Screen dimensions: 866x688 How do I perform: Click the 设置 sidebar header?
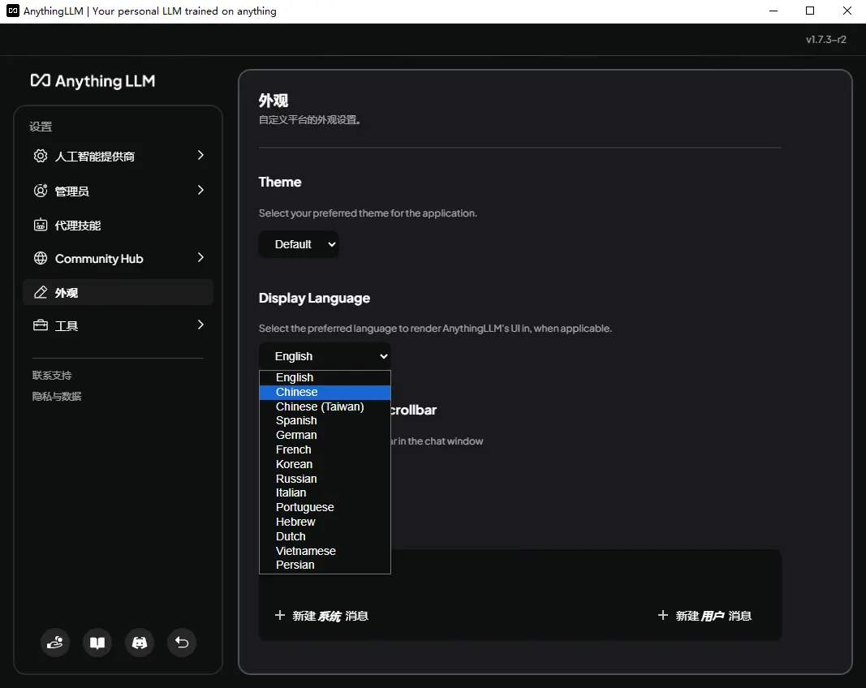(x=41, y=127)
